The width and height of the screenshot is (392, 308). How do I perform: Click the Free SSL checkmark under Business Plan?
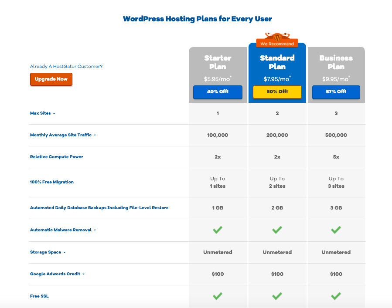(x=336, y=296)
